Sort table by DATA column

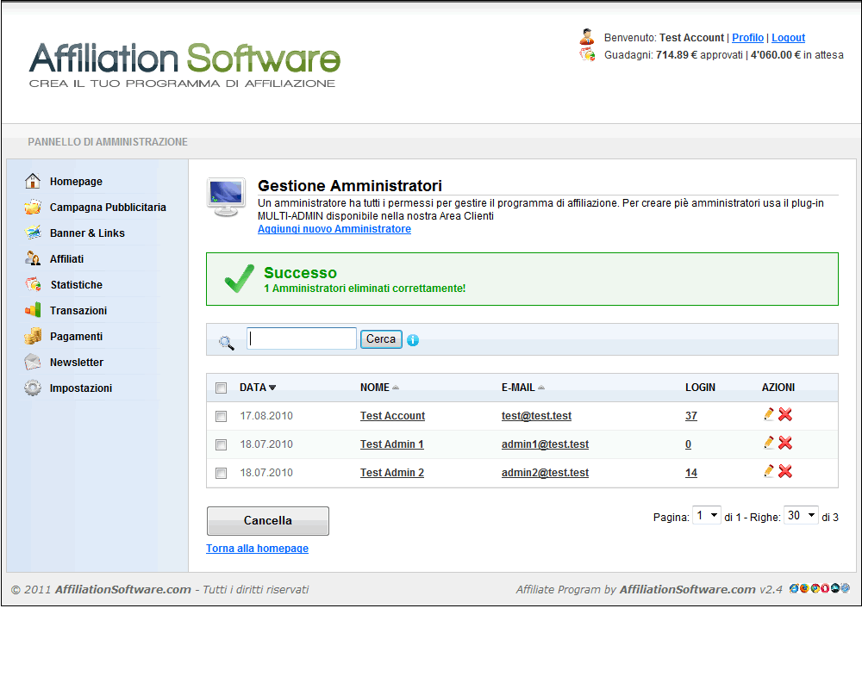tap(257, 388)
